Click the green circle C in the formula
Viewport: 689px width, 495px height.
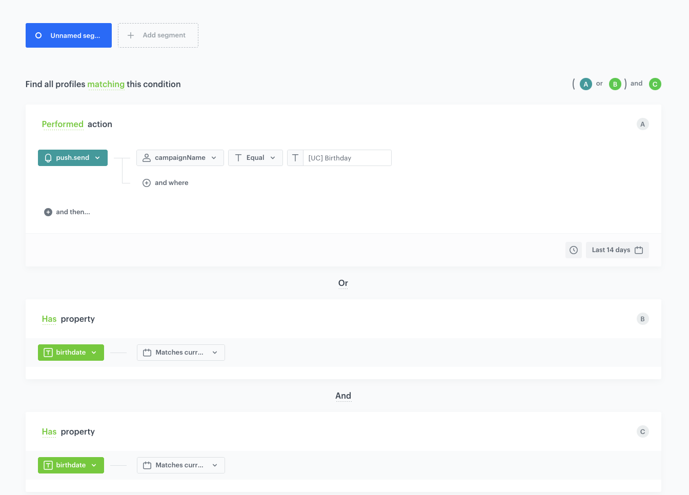tap(655, 84)
